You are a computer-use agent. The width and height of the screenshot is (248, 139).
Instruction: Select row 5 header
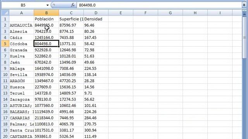coord(5,44)
